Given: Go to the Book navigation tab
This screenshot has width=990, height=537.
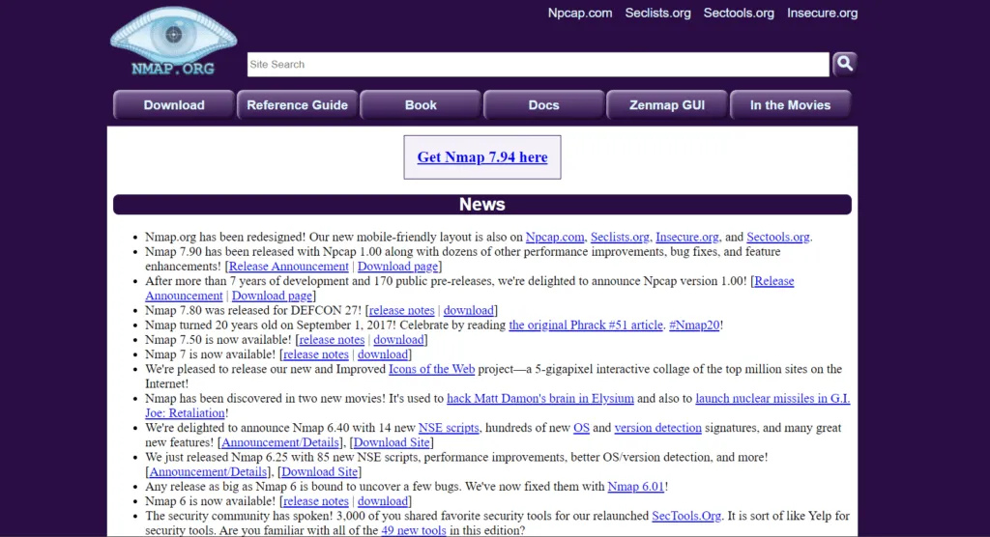Looking at the screenshot, I should (x=421, y=105).
